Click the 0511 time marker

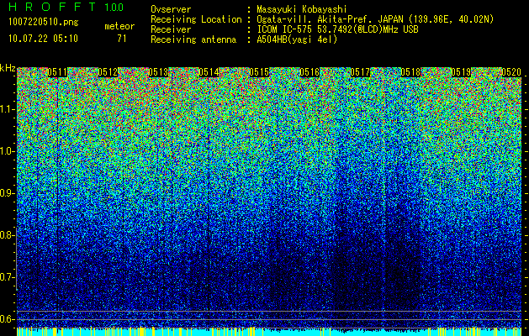pos(57,72)
